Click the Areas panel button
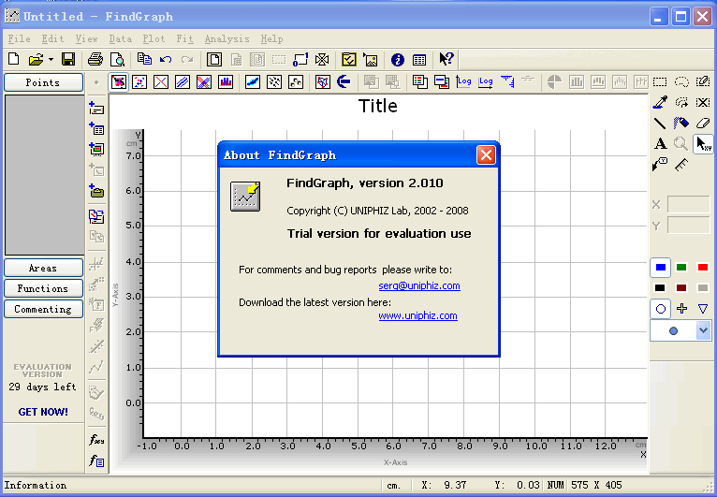The image size is (717, 497). [43, 268]
